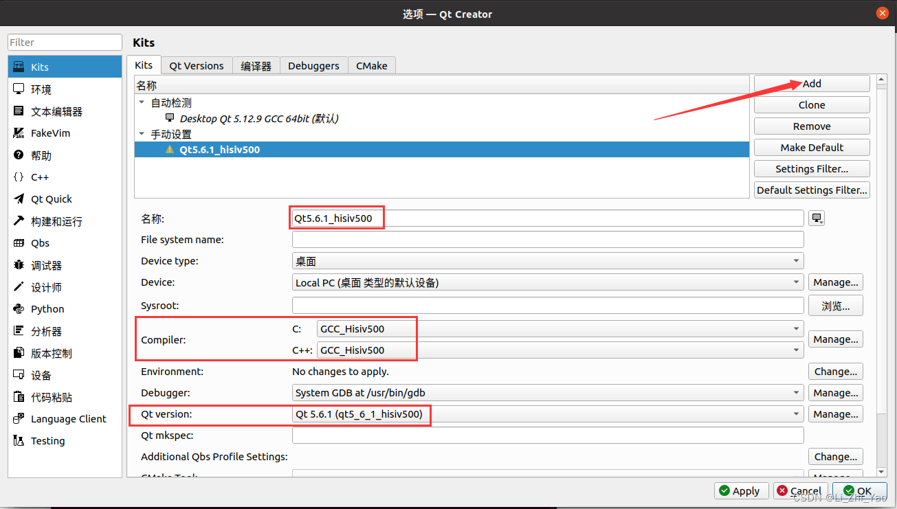The height and width of the screenshot is (509, 897).
Task: Open the Device Local PC dropdown
Action: [548, 282]
